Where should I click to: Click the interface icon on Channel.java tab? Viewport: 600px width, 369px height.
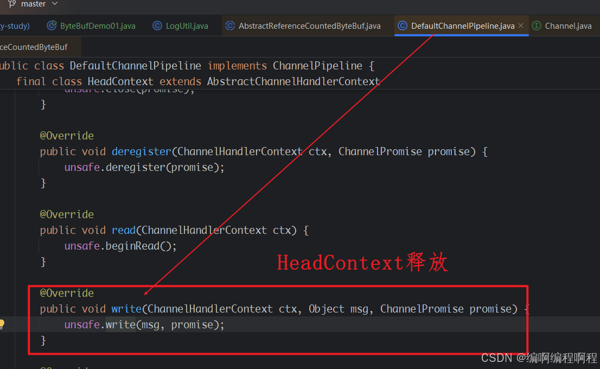[x=537, y=26]
